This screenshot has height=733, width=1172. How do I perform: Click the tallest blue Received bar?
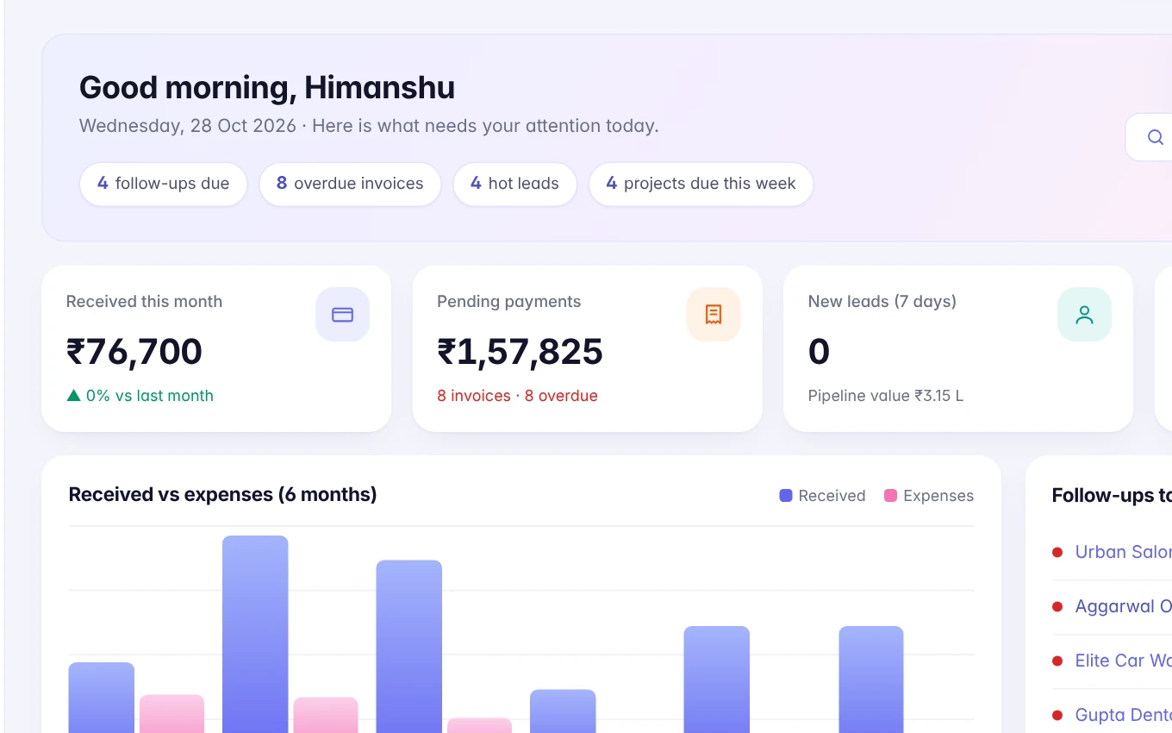pyautogui.click(x=255, y=635)
